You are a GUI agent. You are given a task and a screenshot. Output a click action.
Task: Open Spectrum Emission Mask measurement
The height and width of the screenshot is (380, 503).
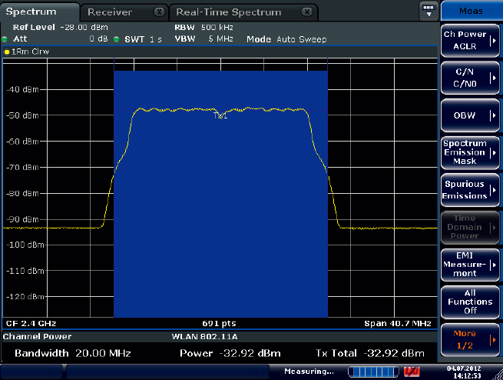pyautogui.click(x=470, y=152)
